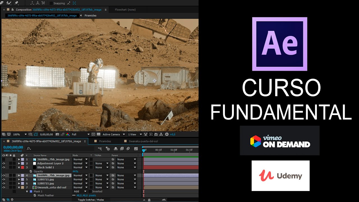Toggle the Composition viewer lock icon

(13, 10)
